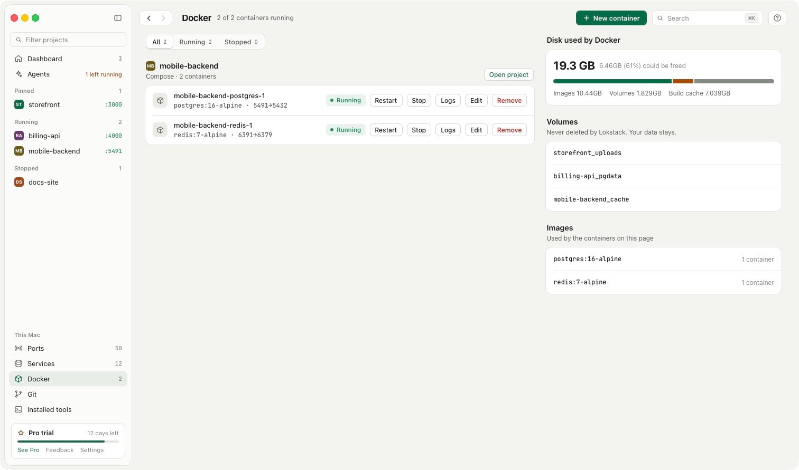The width and height of the screenshot is (799, 470).
Task: Click the Filter projects input field
Action: click(x=68, y=40)
